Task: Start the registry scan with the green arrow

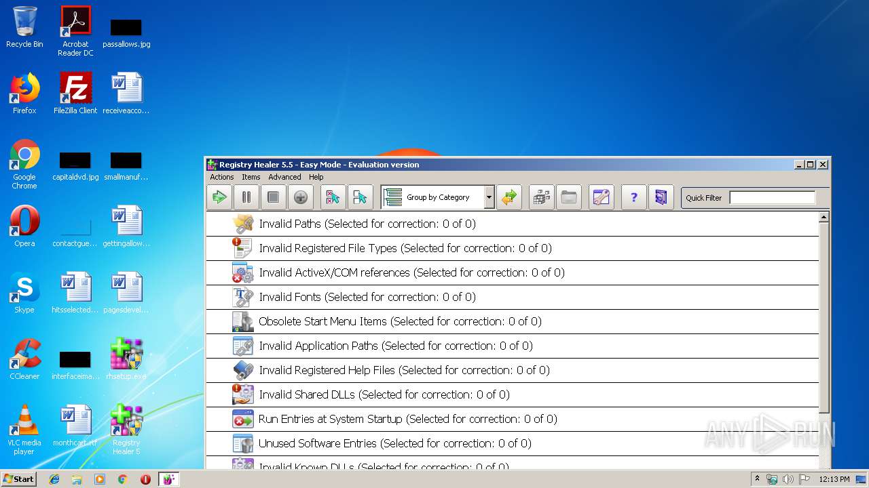Action: (219, 197)
